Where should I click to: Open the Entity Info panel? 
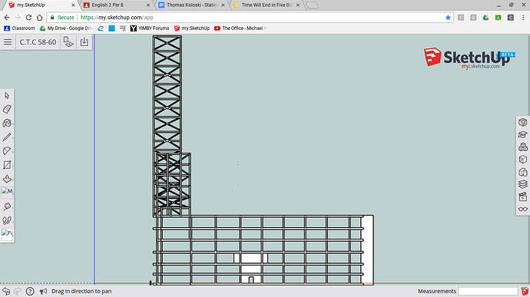[x=522, y=122]
